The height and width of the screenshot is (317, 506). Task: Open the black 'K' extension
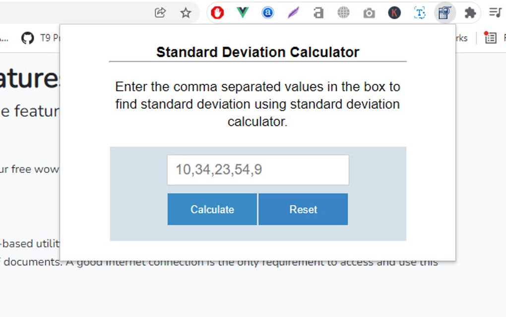394,13
